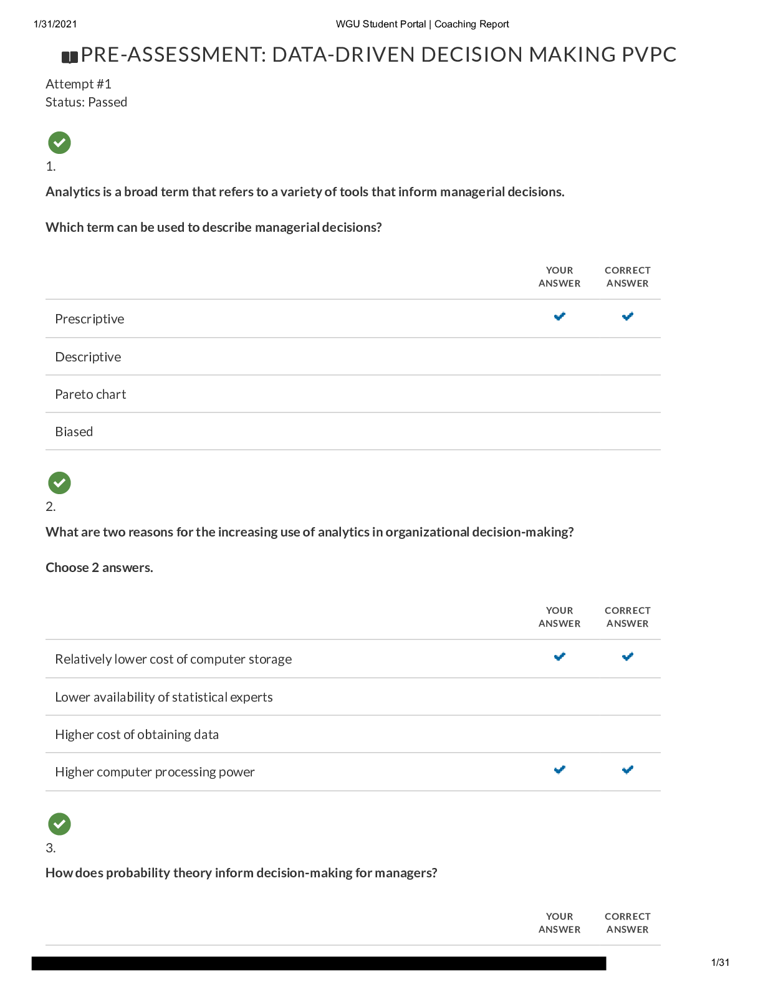
Task: Click the 1/31 page number indicator
Action: (x=720, y=963)
